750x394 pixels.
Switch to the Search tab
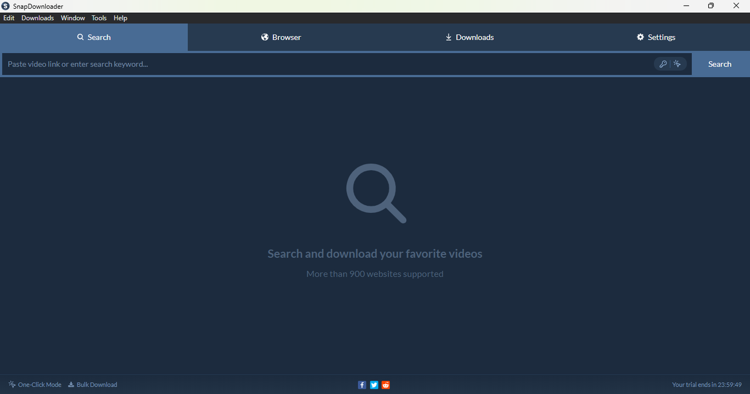click(x=94, y=37)
